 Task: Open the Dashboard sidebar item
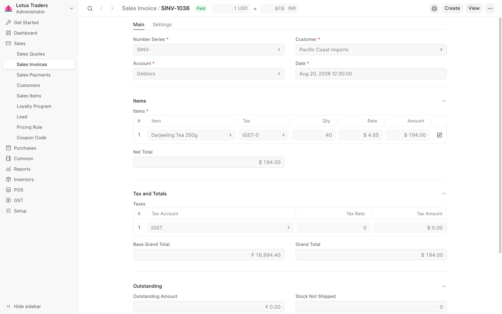point(39,33)
